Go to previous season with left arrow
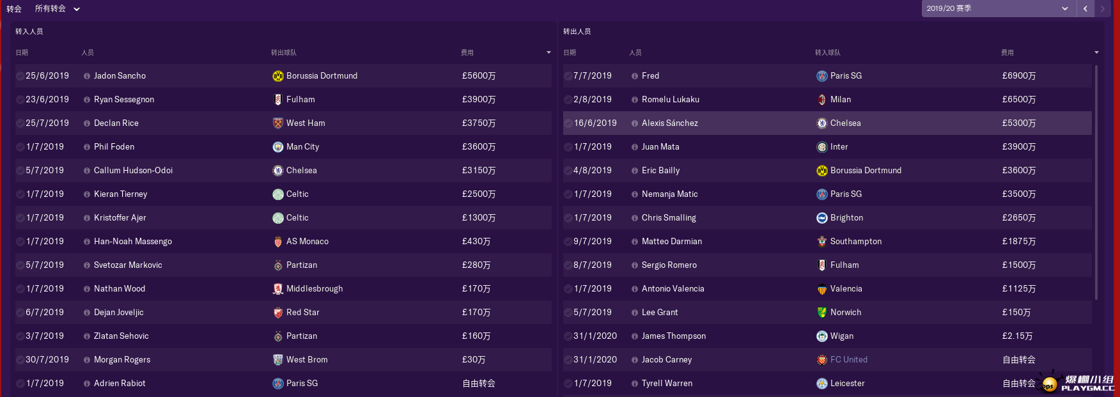Viewport: 1120px width, 397px height. [1085, 8]
